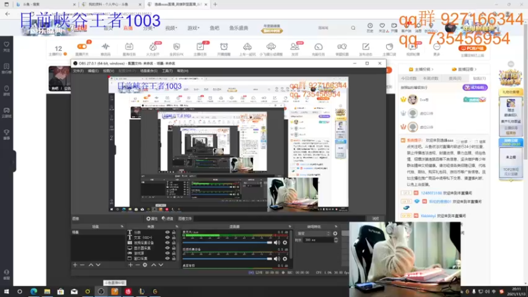Hide the 分数 text source

(168, 232)
